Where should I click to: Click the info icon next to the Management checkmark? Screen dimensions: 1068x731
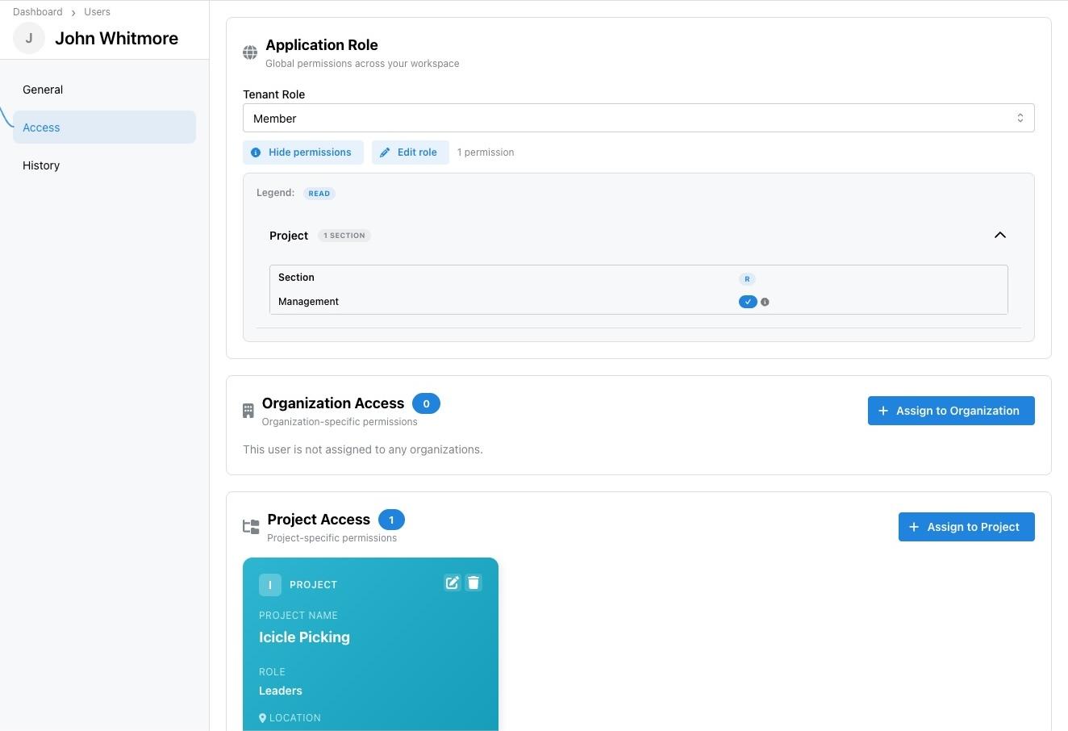tap(765, 301)
